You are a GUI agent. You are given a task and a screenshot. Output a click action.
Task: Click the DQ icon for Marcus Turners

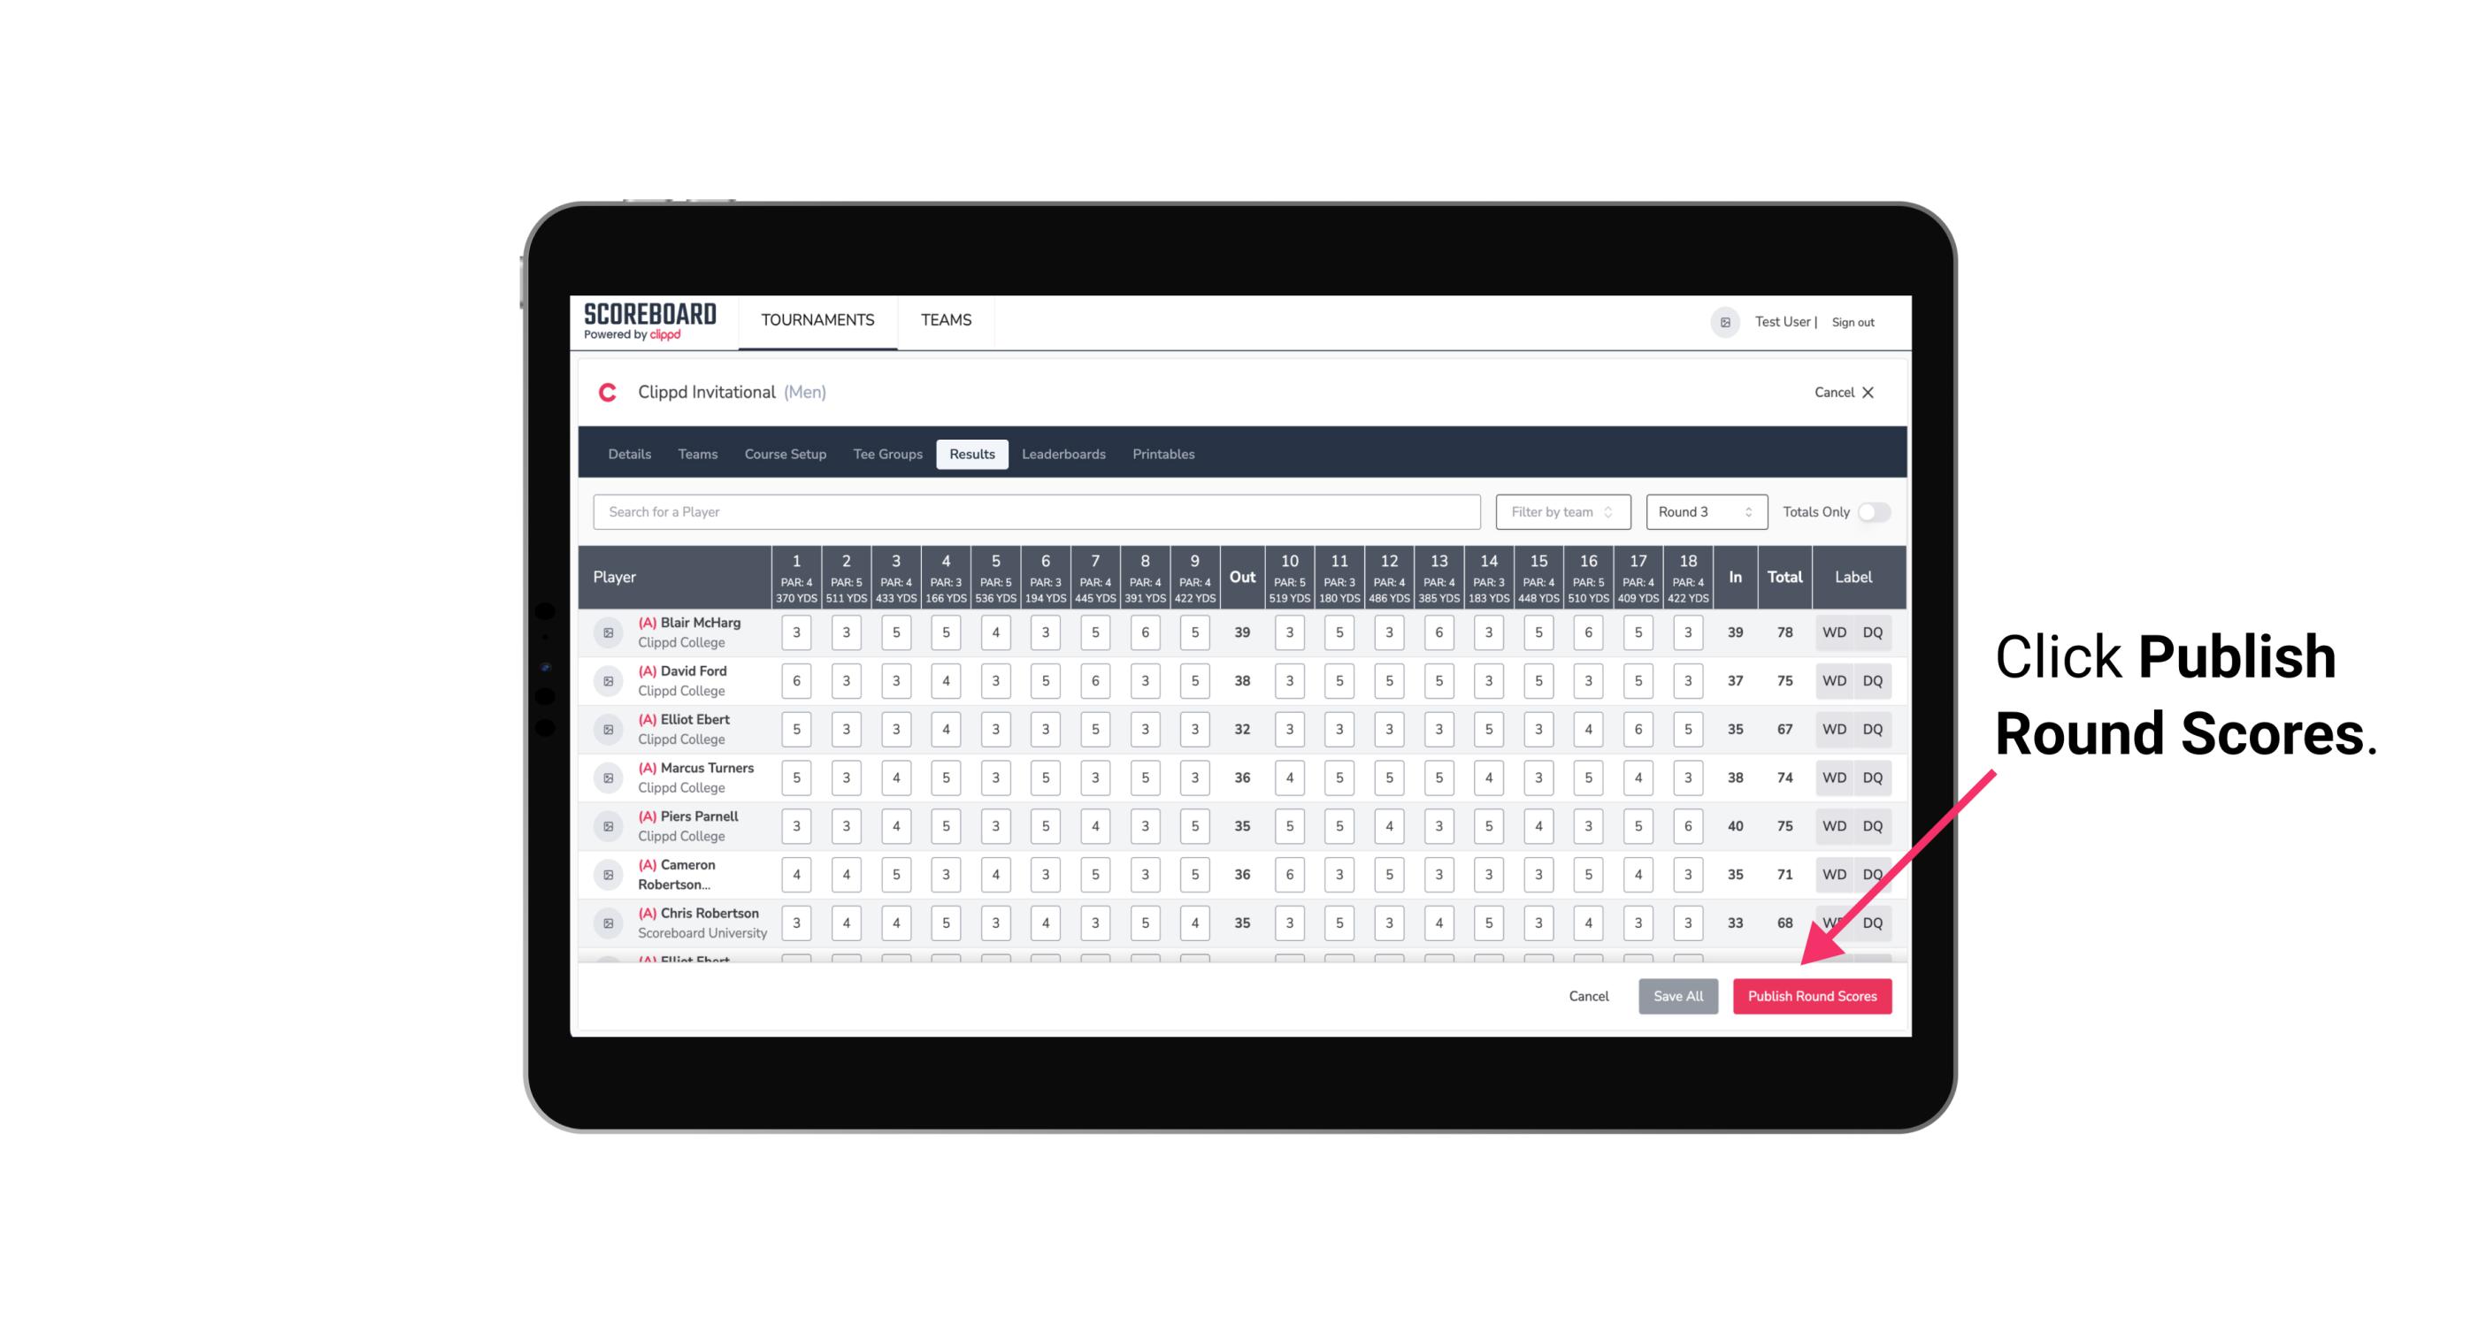1873,777
